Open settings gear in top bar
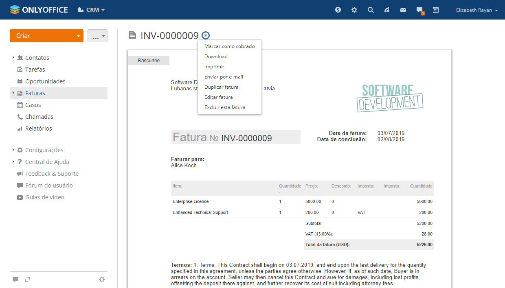 pyautogui.click(x=354, y=10)
